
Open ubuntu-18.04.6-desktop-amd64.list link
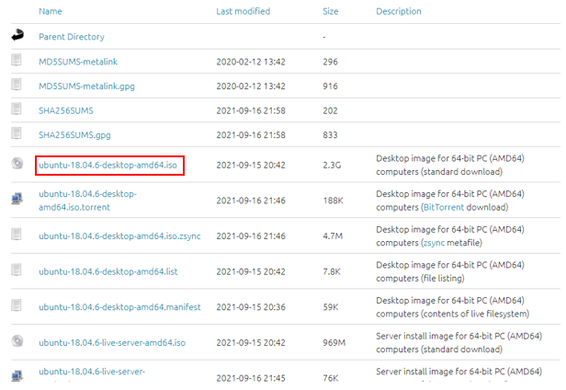coord(108,271)
